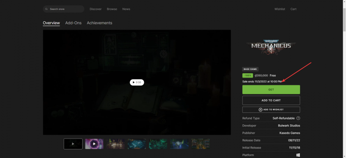The height and width of the screenshot is (158, 346).
Task: Select the third screenshot thumbnail
Action: 115,144
